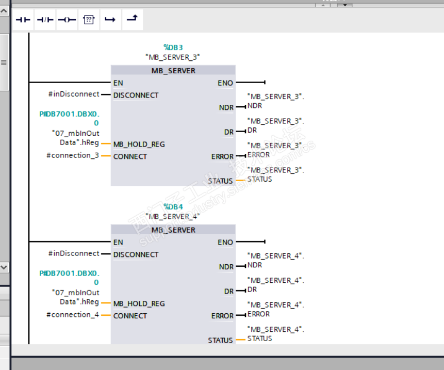Viewport: 444px width, 370px height.
Task: Click "MB_SERVER_4".STATUS output operand
Action: click(276, 334)
